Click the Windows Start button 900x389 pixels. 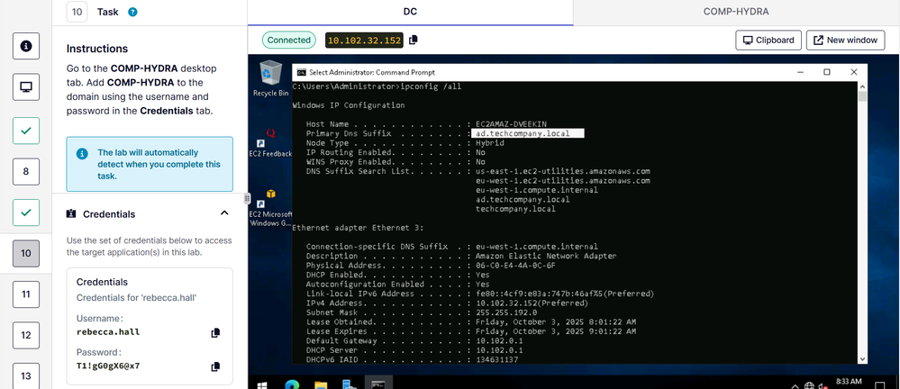coord(263,384)
